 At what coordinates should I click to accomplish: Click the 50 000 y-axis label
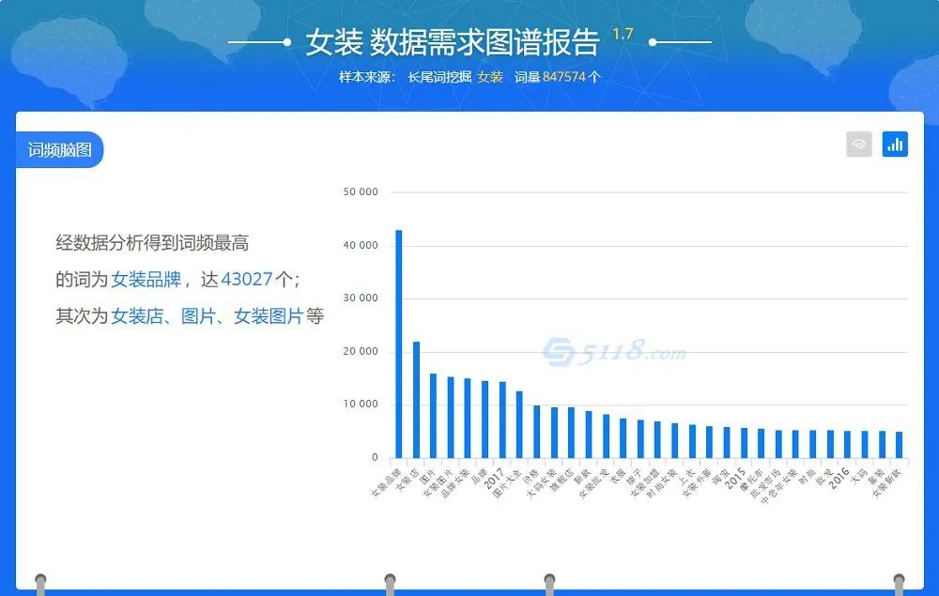tap(362, 192)
